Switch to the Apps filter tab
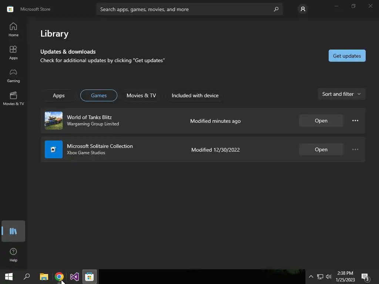Viewport: 379px width, 284px height. click(59, 95)
